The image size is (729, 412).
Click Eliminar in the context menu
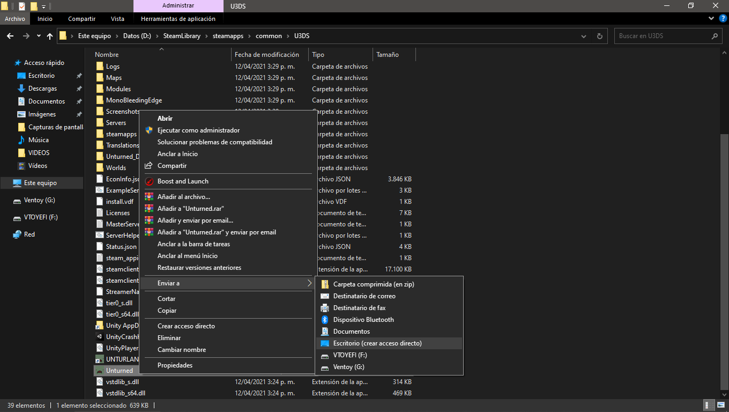[x=169, y=338]
